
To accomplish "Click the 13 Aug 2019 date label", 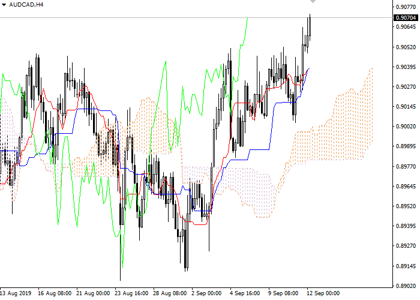I will point(16,293).
